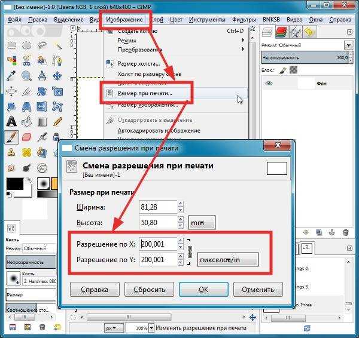Expand the Режим submenu entry
Viewport: 359px width, 338px height.
(176, 40)
